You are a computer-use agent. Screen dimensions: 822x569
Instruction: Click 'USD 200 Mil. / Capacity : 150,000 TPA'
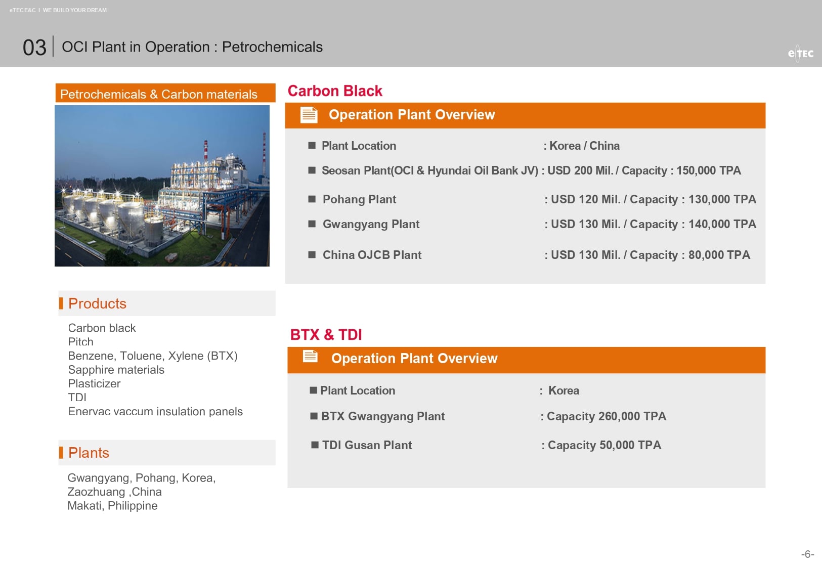click(644, 171)
